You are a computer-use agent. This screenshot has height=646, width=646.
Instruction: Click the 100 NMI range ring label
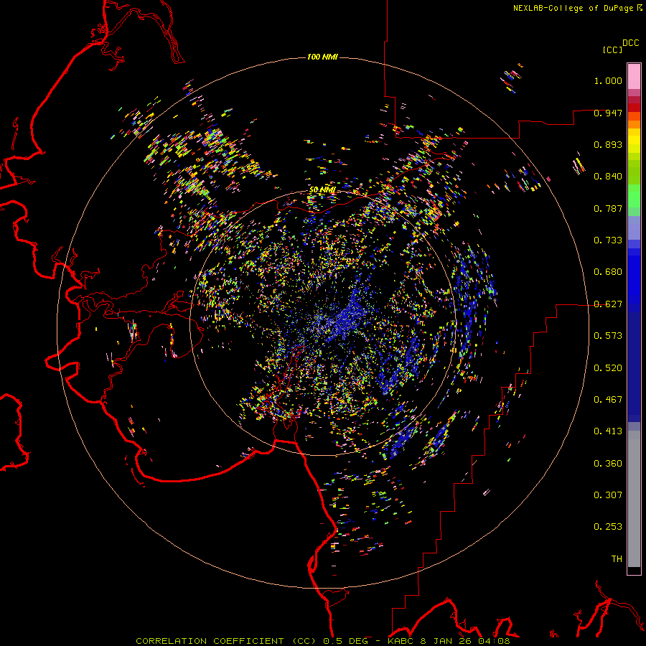322,57
